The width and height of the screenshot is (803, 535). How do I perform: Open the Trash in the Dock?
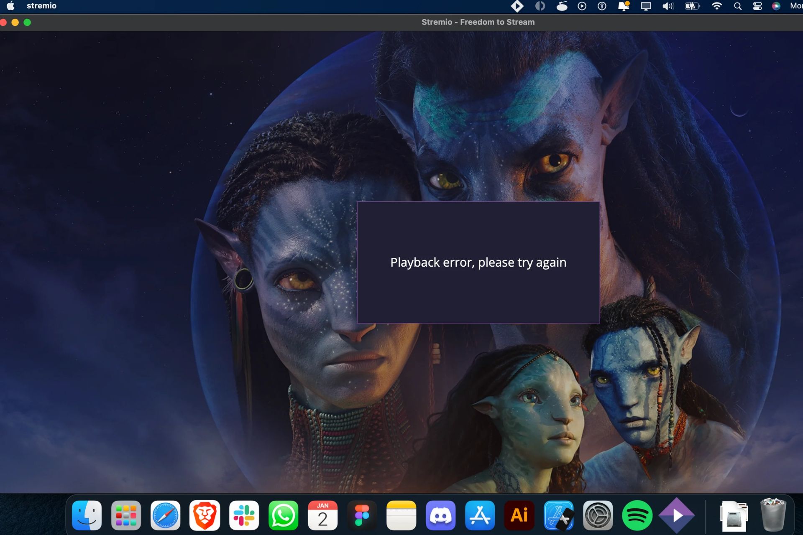point(773,515)
